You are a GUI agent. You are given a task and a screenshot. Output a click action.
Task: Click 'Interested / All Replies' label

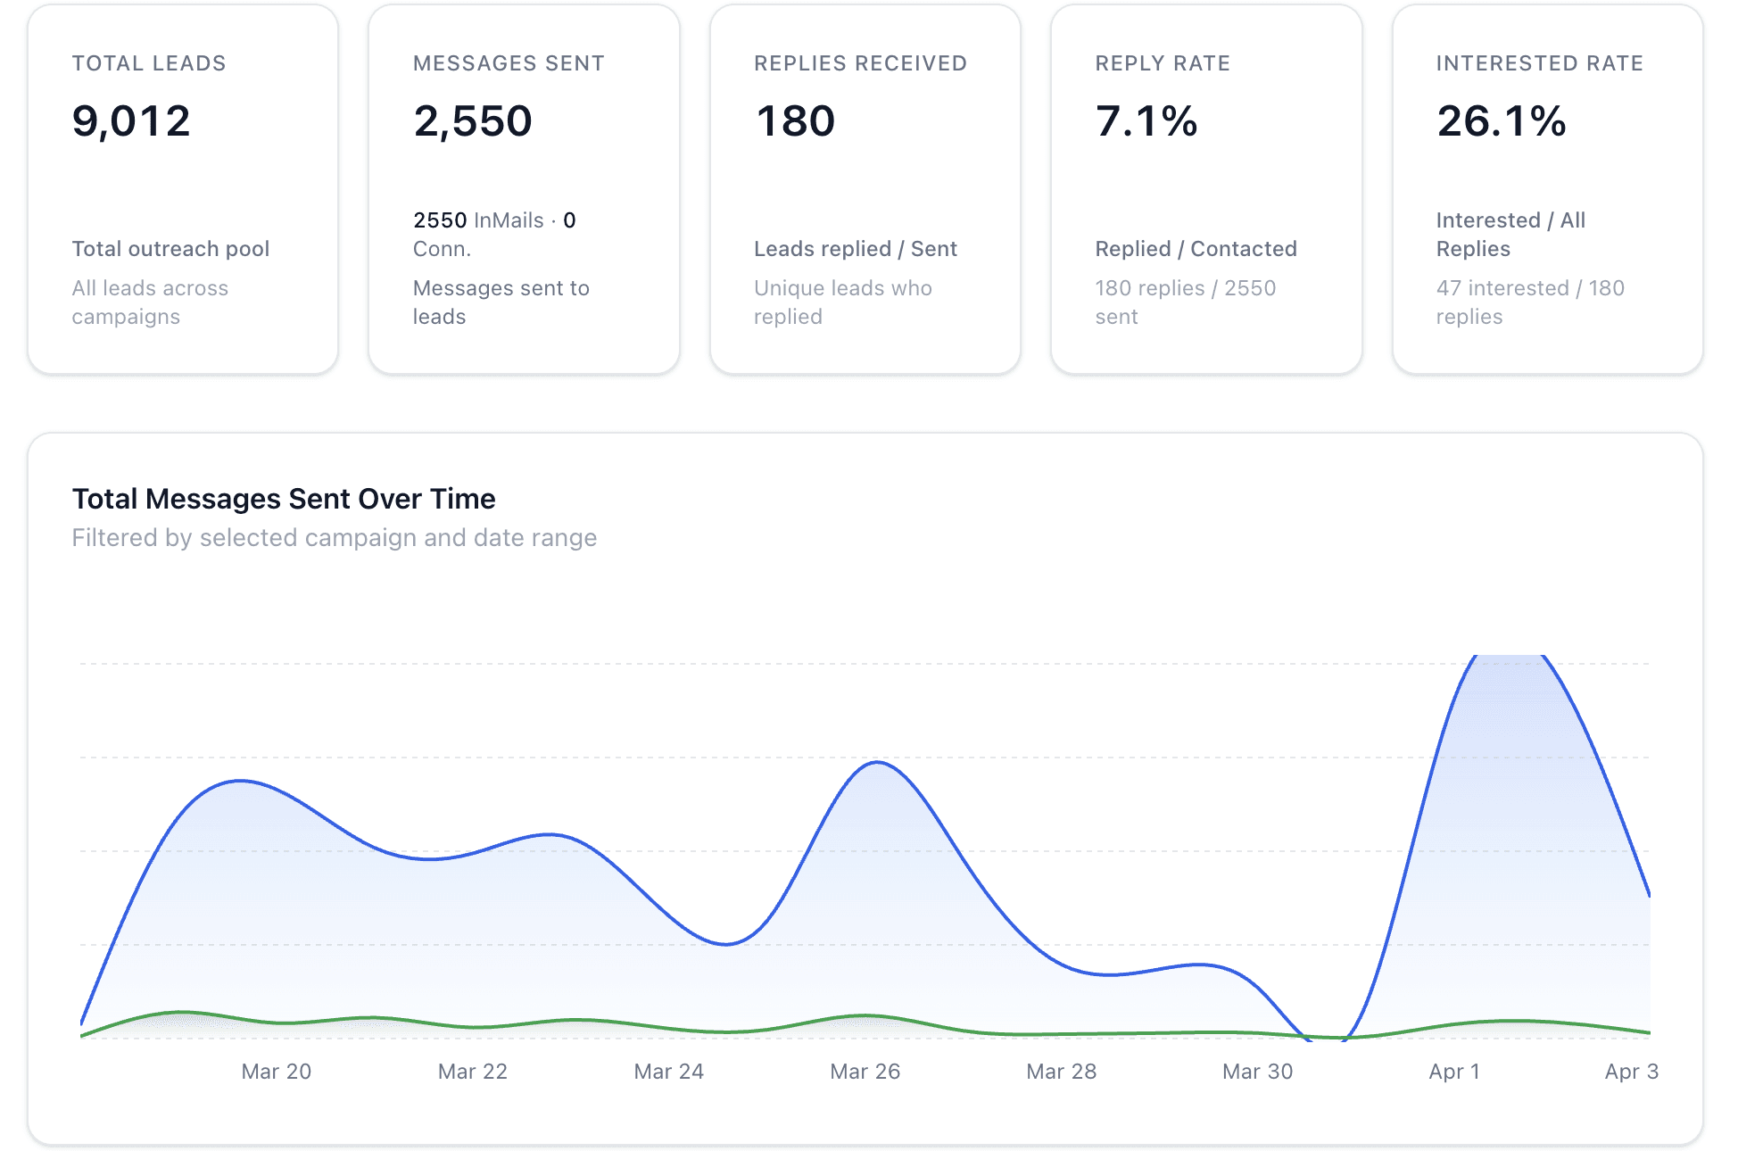[x=1510, y=235]
